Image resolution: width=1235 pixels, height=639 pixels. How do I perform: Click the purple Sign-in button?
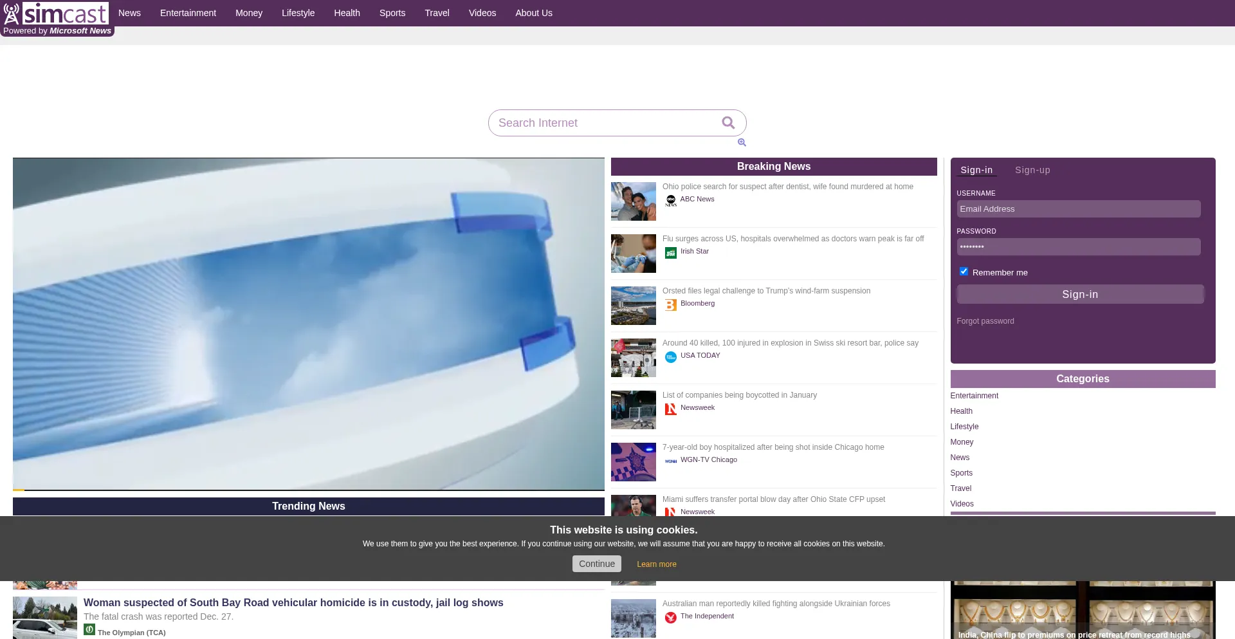(1080, 294)
